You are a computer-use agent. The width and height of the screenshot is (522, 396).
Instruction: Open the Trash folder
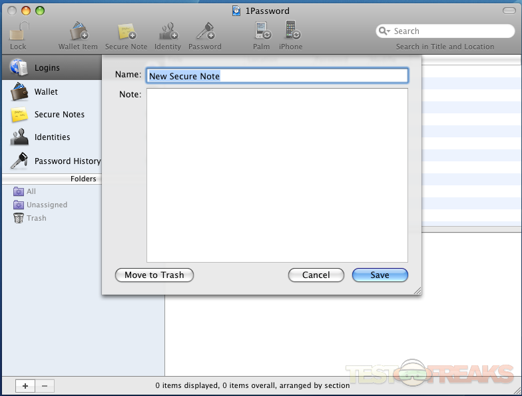click(36, 218)
